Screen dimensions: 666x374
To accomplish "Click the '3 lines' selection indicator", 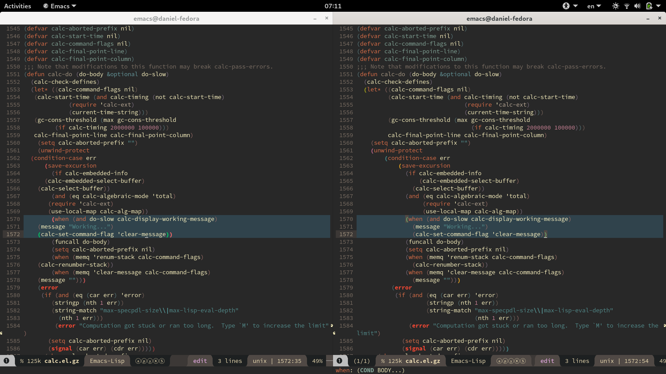I will tap(230, 361).
